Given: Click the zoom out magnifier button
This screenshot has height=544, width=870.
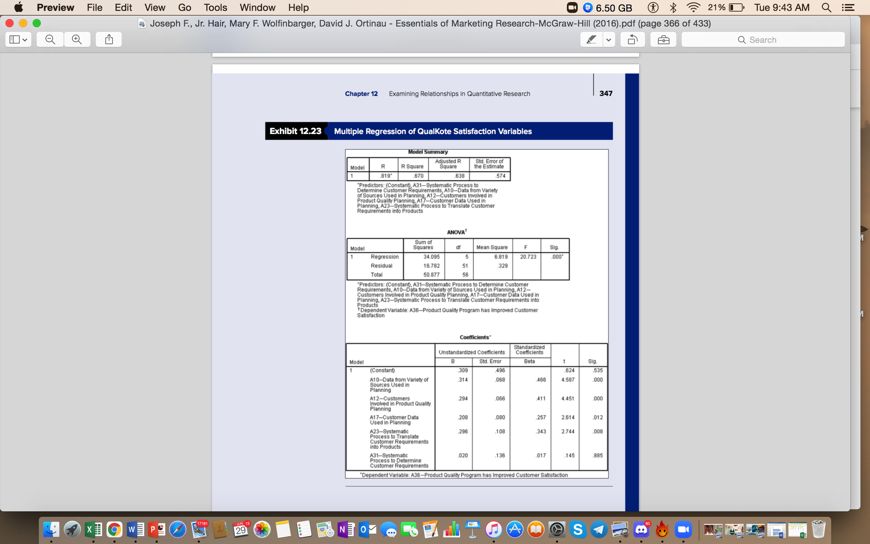Looking at the screenshot, I should tap(50, 39).
